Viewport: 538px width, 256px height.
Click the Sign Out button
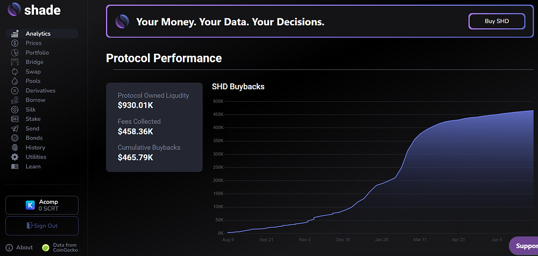coord(42,226)
